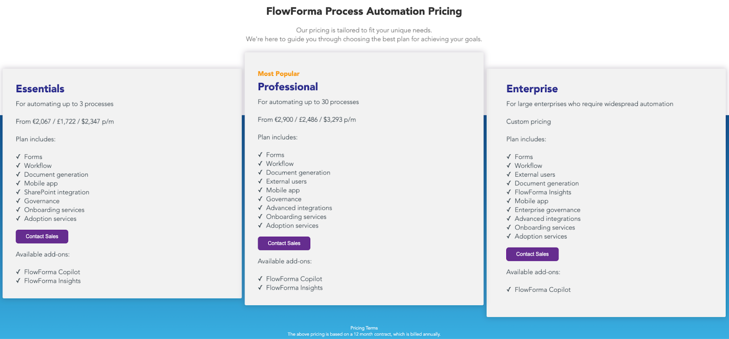Viewport: 729px width, 339px height.
Task: Click checkmark beside Enterprise FlowForma Copilot add-on
Action: pos(508,289)
